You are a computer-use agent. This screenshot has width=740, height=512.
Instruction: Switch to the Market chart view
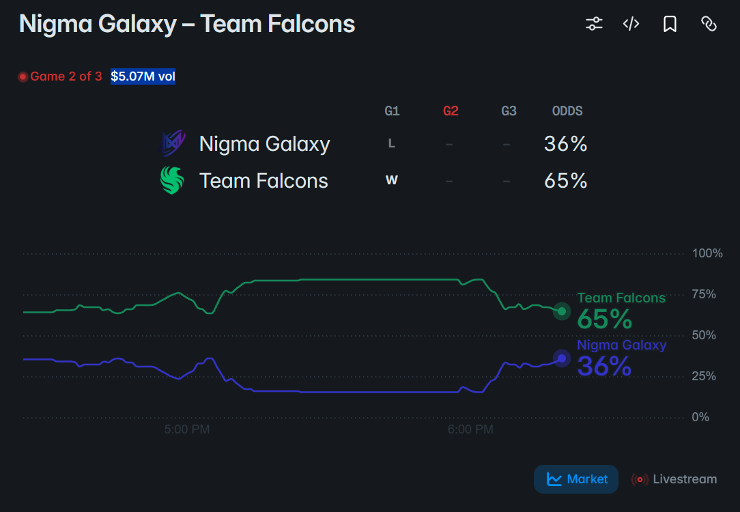click(x=575, y=479)
